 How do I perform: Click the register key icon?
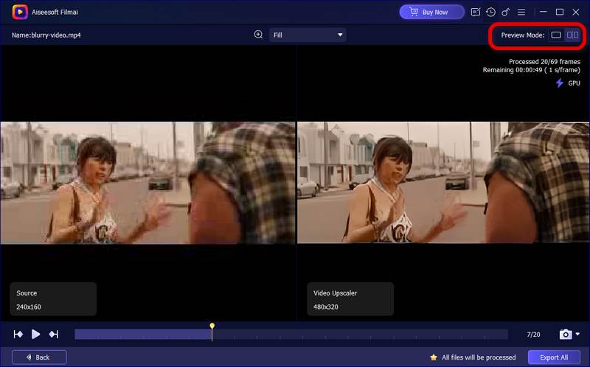505,12
